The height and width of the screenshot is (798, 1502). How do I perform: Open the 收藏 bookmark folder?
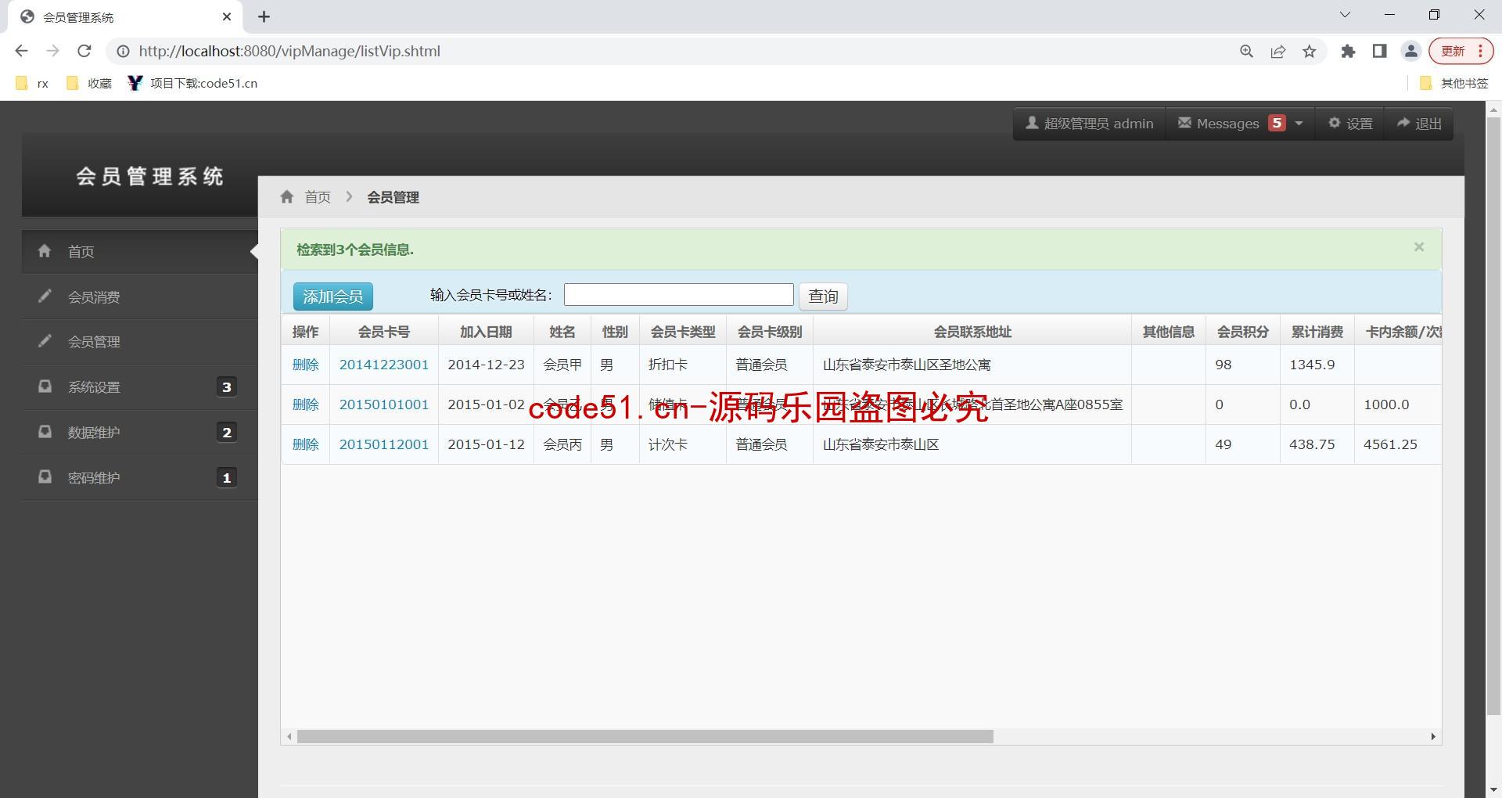coord(89,83)
